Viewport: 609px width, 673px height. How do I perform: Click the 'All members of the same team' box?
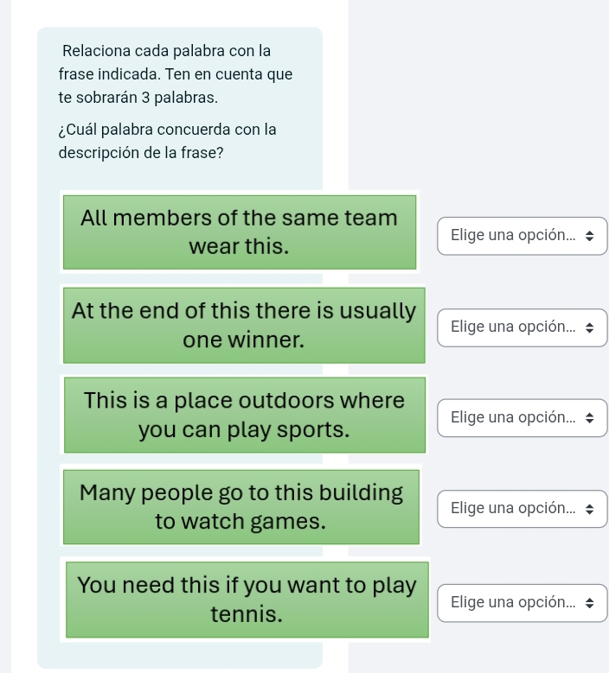click(239, 232)
